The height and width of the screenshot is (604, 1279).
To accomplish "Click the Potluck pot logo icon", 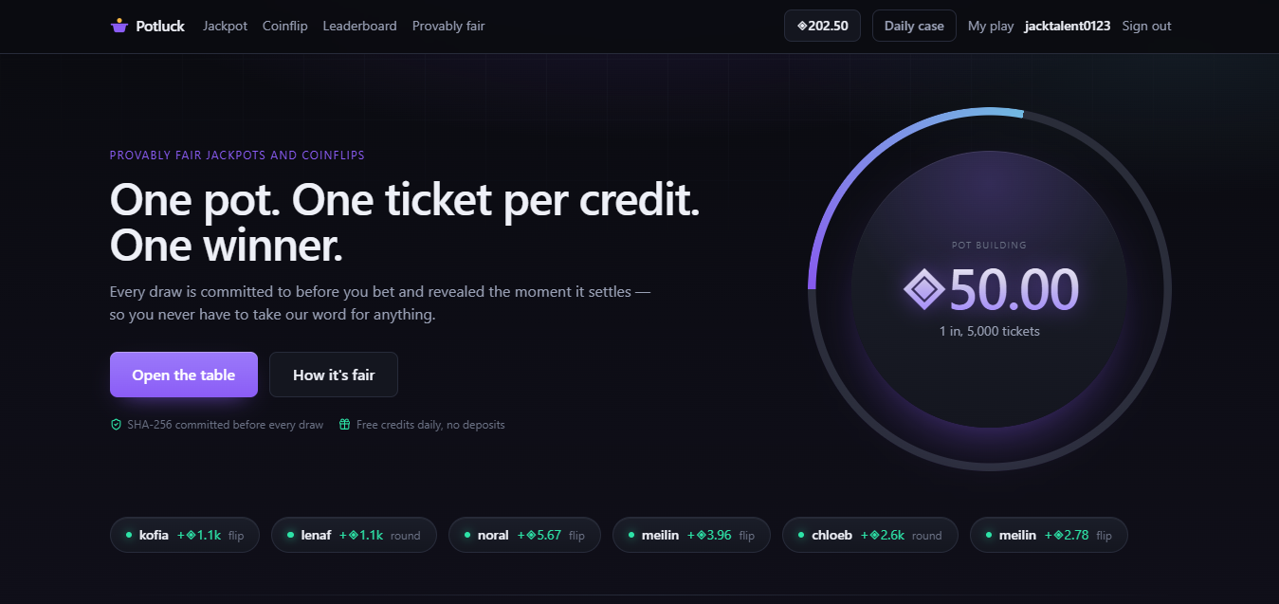I will click(119, 26).
